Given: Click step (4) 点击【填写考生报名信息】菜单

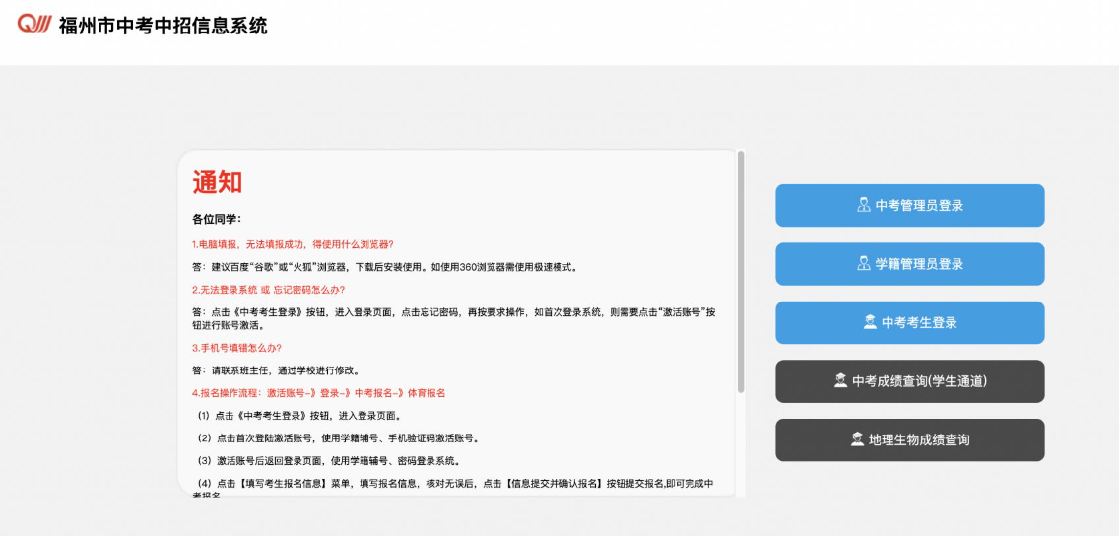Looking at the screenshot, I should (x=454, y=488).
